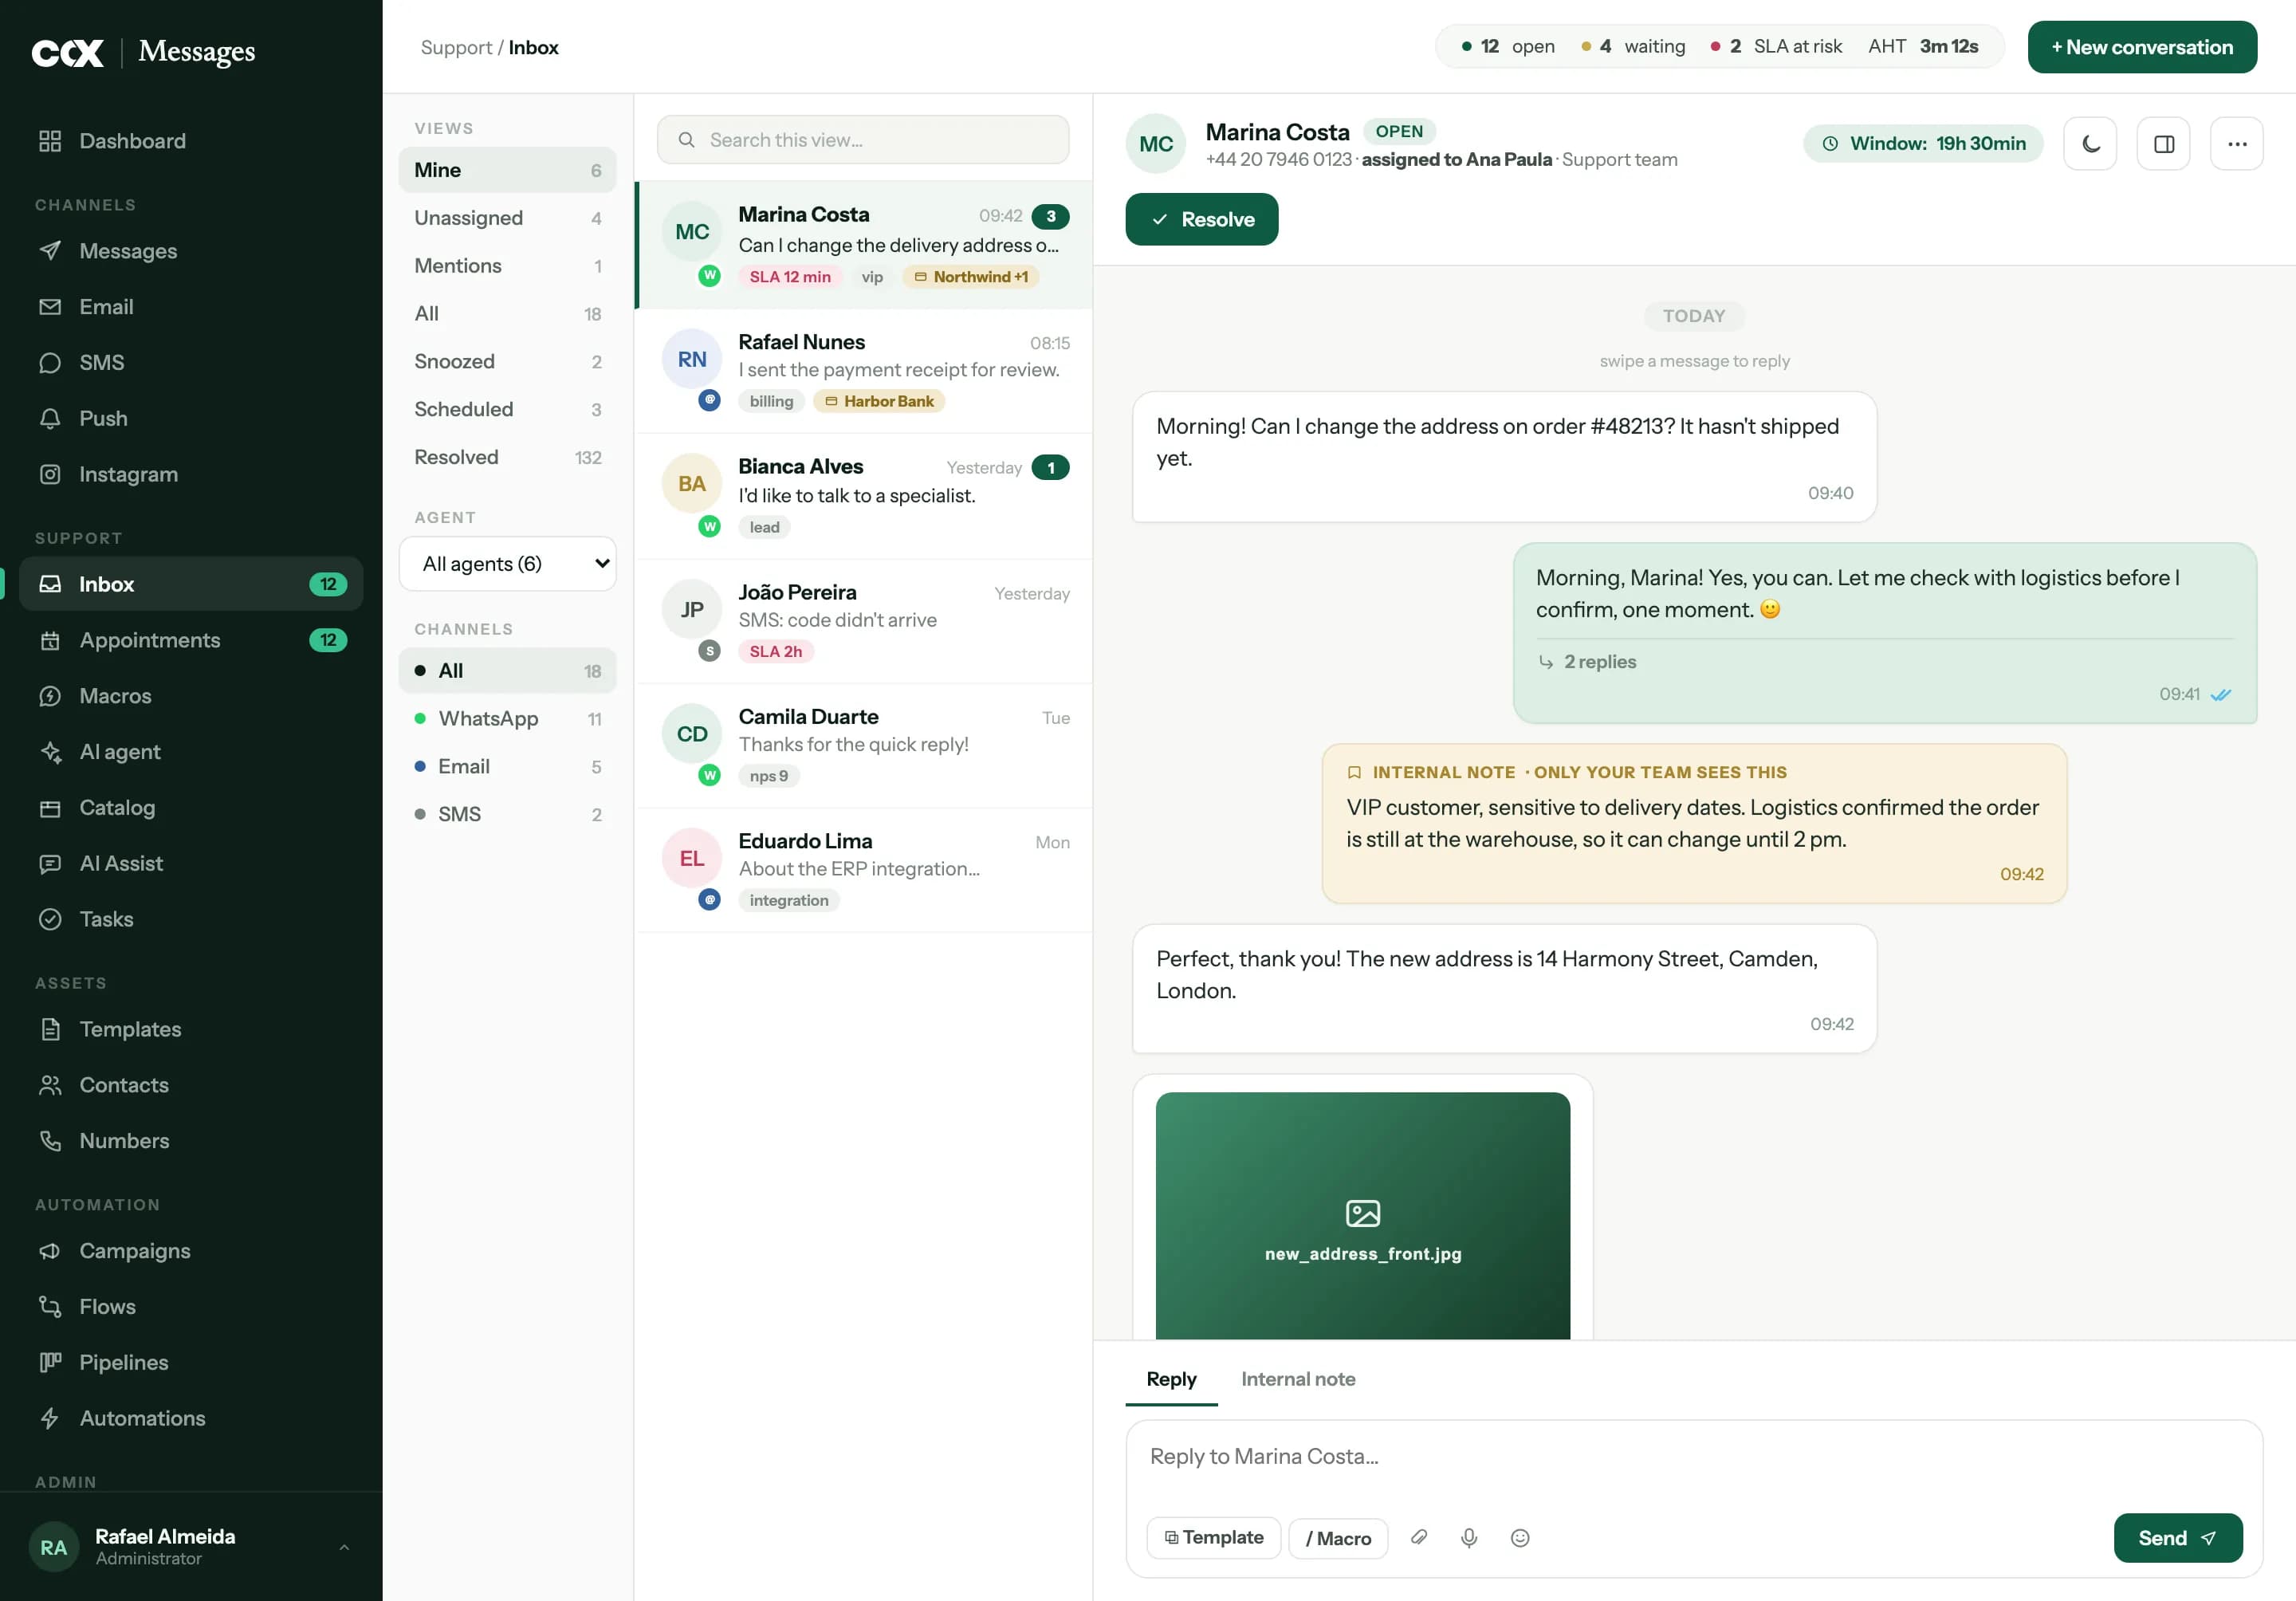
Task: Open the João Pereira conversation
Action: 864,621
